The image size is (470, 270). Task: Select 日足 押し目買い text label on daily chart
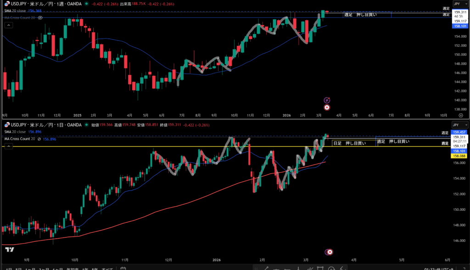(x=349, y=143)
